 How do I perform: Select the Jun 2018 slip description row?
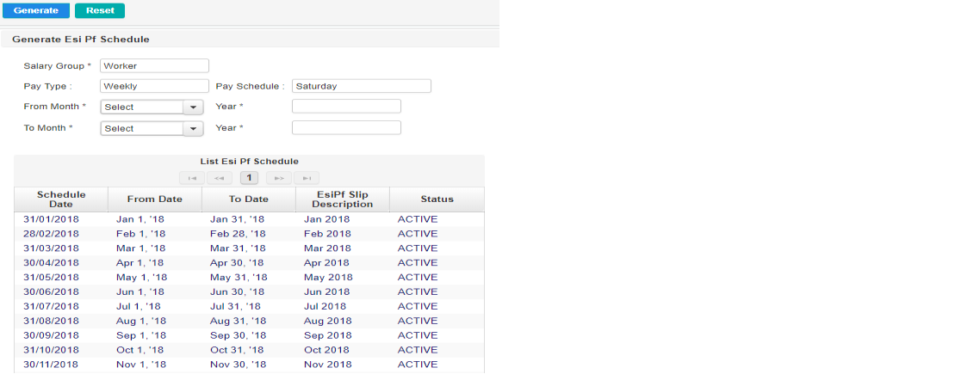coord(327,291)
